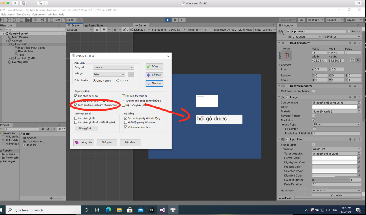Open Shaded draw mode dropdown

[x=79, y=30]
